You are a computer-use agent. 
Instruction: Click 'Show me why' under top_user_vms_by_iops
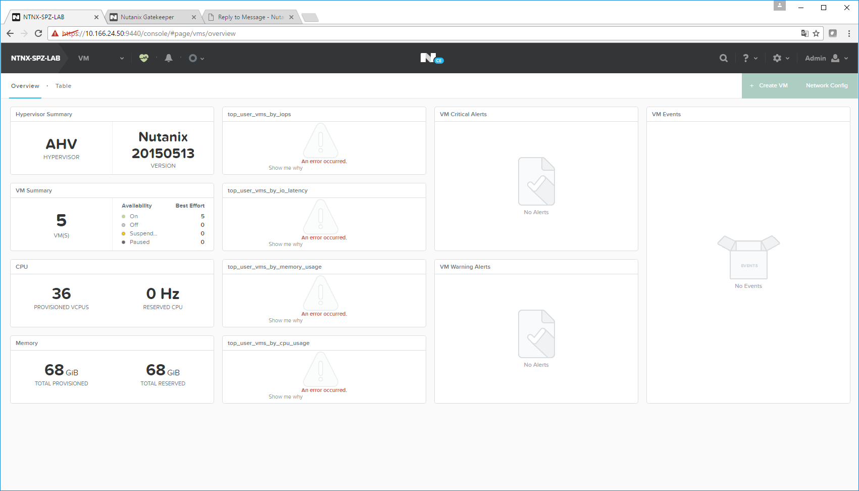tap(285, 168)
